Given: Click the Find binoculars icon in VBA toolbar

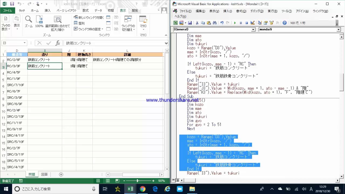Looking at the screenshot, I should [215, 23].
